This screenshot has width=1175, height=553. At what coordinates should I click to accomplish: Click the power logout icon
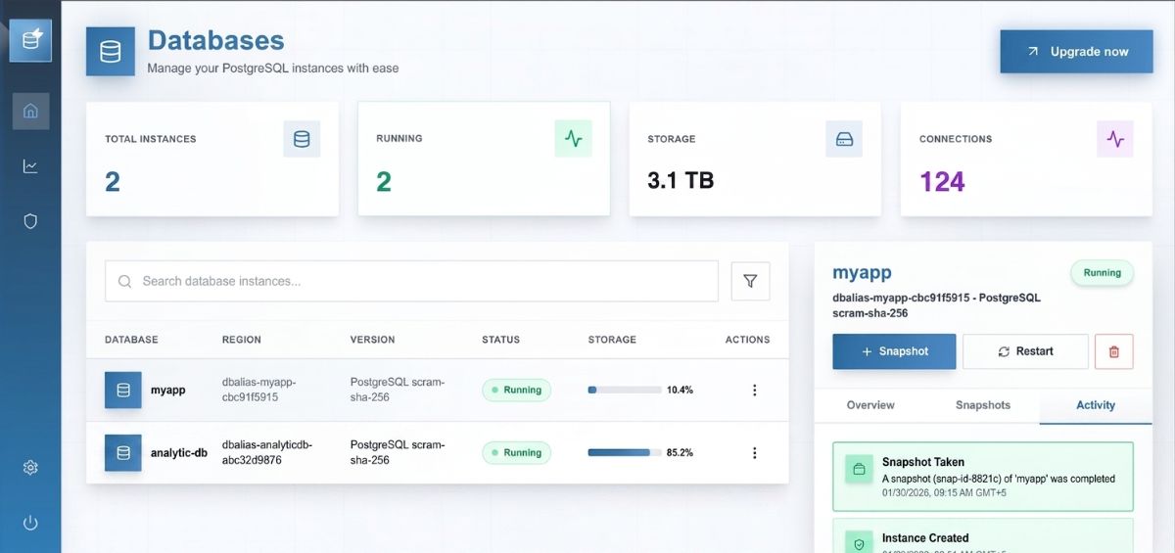30,523
